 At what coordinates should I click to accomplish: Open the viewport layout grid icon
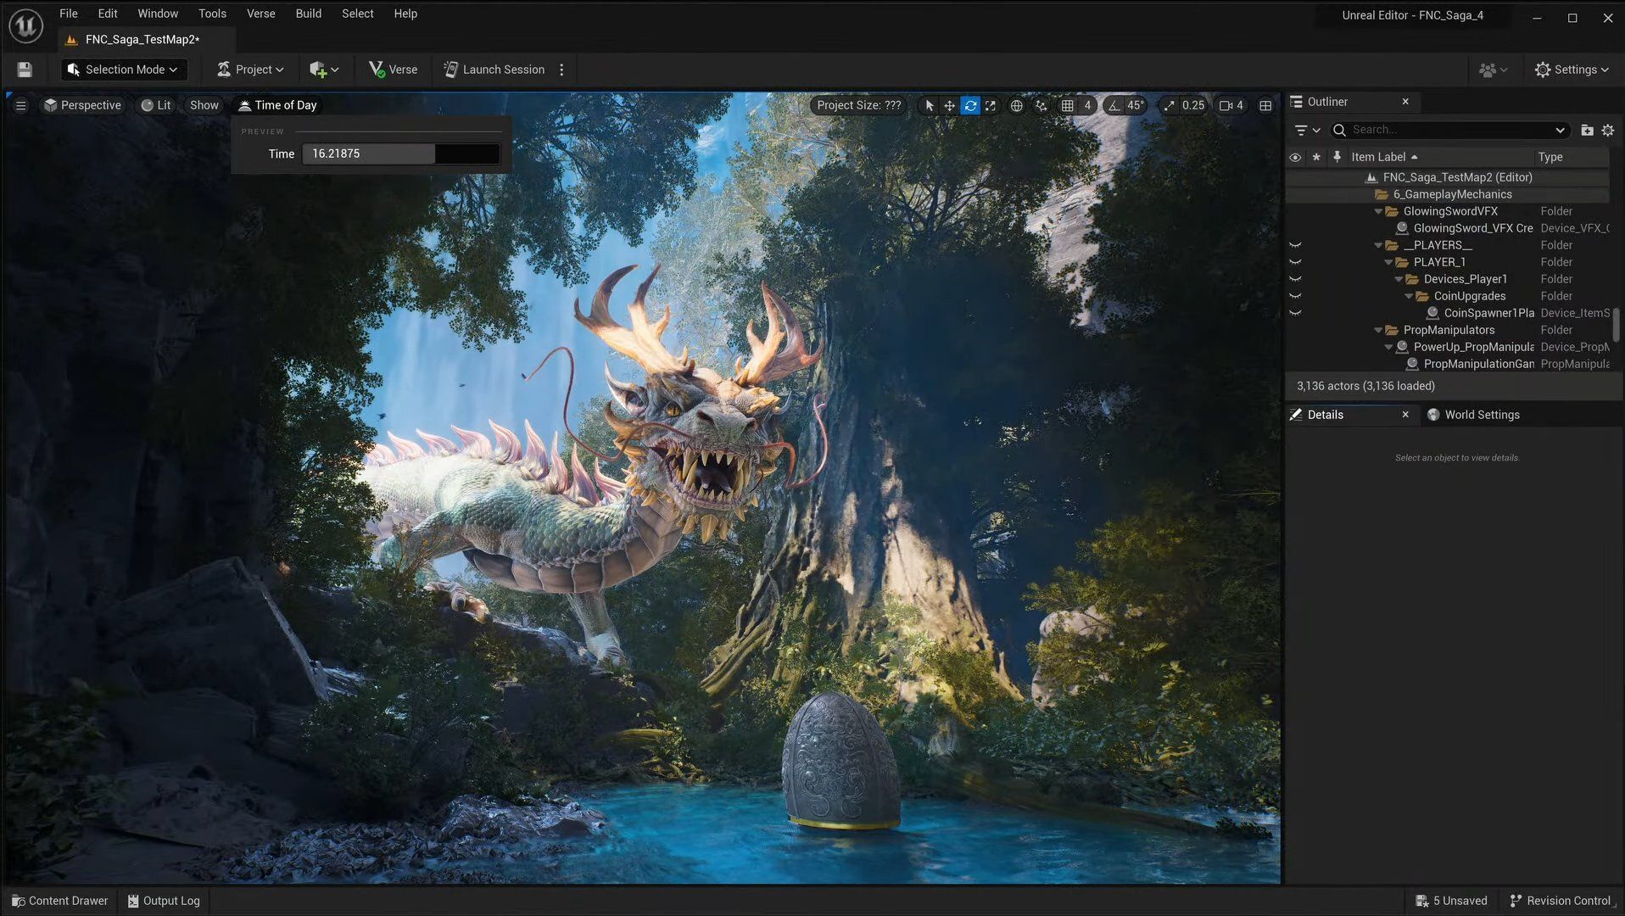tap(1265, 105)
